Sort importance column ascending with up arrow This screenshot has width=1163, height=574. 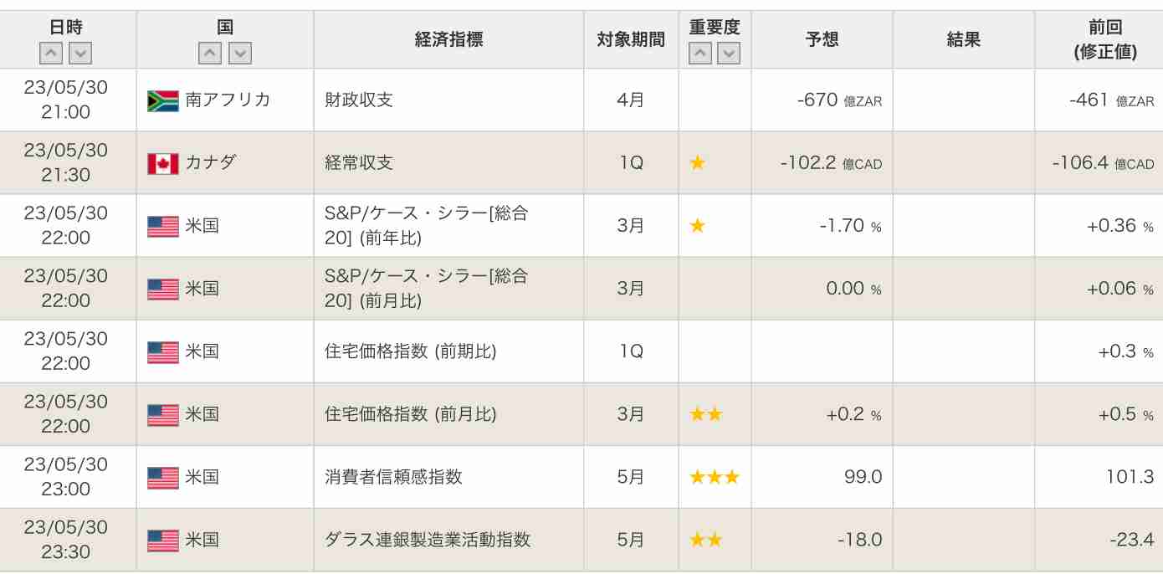tap(700, 54)
